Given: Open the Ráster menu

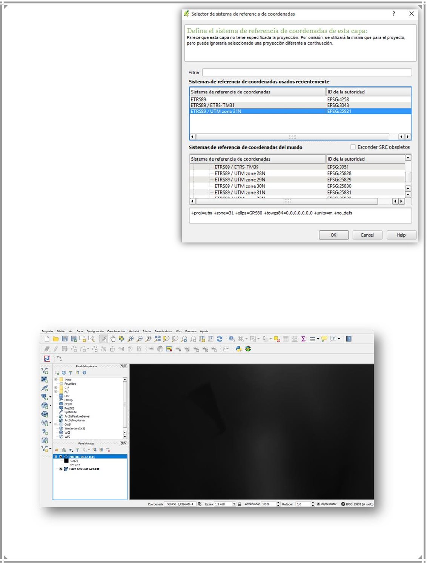Looking at the screenshot, I should [147, 331].
